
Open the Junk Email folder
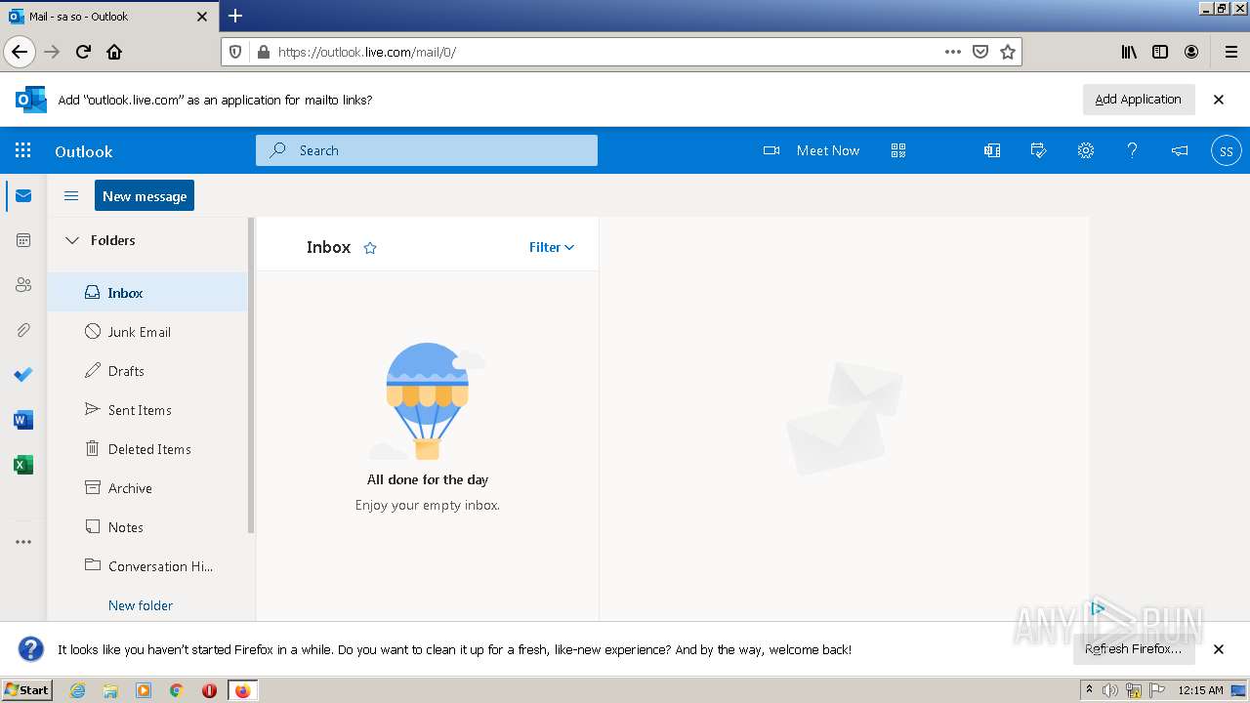coord(147,332)
